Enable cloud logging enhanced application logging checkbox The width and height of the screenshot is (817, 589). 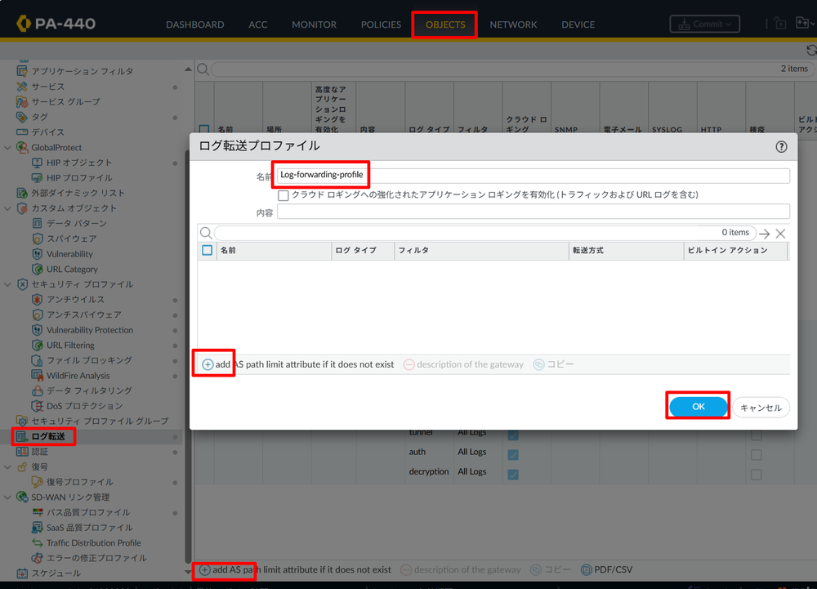pyautogui.click(x=283, y=195)
